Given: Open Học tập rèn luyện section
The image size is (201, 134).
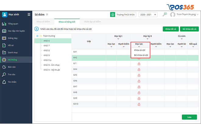Looking at the screenshot, I should 15,31.
